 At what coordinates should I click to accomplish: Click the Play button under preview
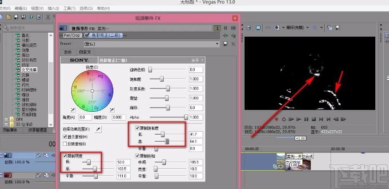click(x=299, y=119)
